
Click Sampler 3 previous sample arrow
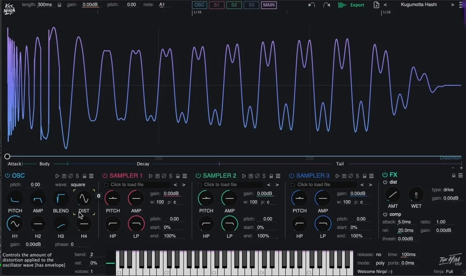tap(362, 185)
